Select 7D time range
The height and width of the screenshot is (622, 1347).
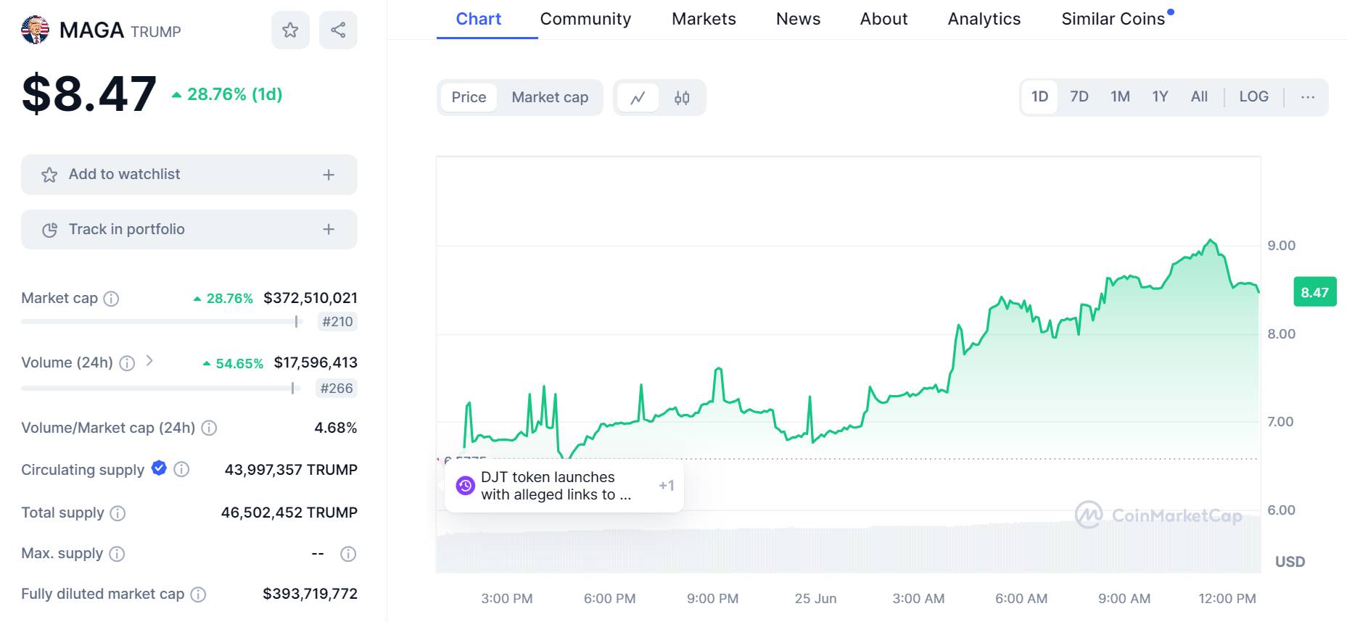click(x=1079, y=97)
